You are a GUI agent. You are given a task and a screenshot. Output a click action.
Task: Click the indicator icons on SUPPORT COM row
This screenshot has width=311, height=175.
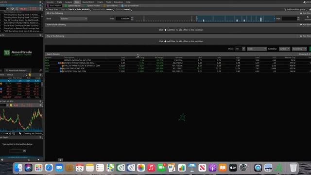coord(62,71)
